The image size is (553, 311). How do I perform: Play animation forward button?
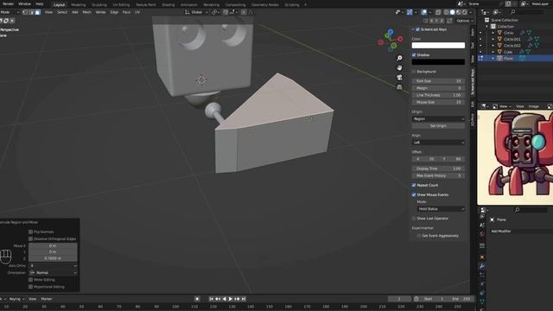pos(231,299)
